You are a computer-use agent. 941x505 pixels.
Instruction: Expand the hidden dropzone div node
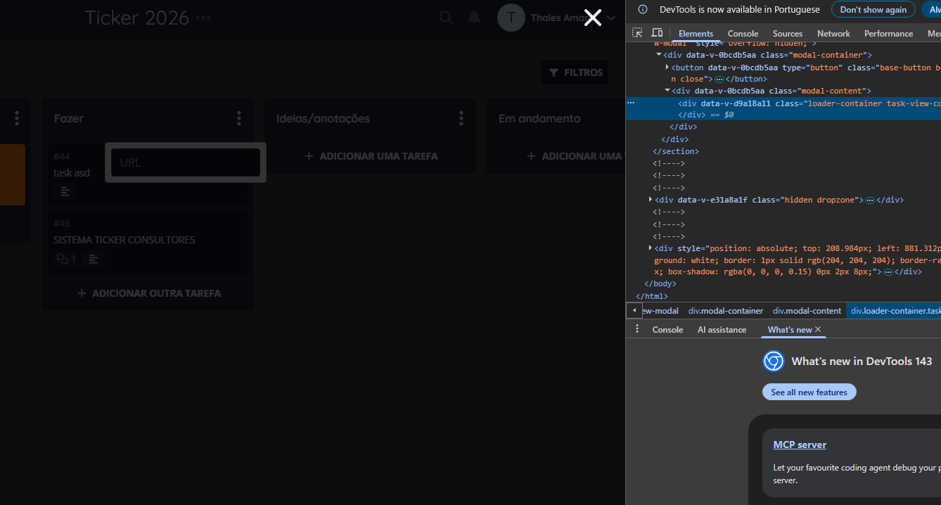point(651,200)
